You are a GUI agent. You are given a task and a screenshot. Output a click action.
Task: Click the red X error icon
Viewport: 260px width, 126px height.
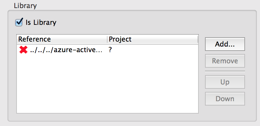point(23,50)
